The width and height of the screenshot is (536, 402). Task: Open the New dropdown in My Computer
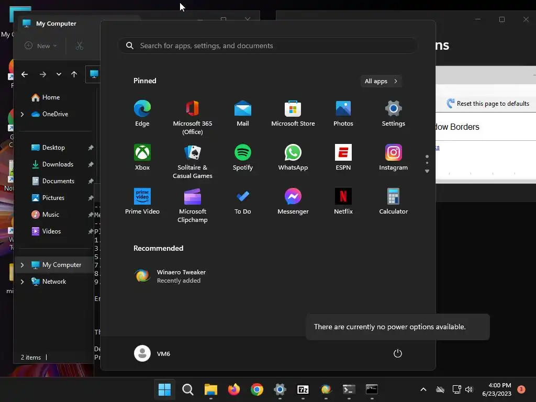tap(41, 46)
